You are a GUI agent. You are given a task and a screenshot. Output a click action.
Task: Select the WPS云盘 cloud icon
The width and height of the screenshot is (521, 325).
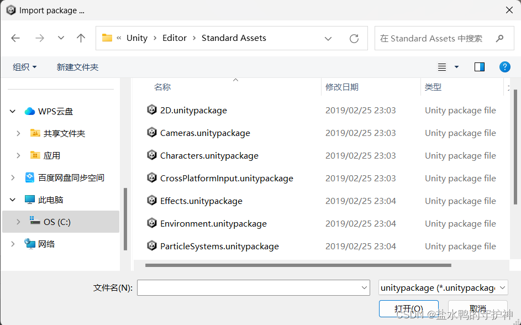pos(30,111)
